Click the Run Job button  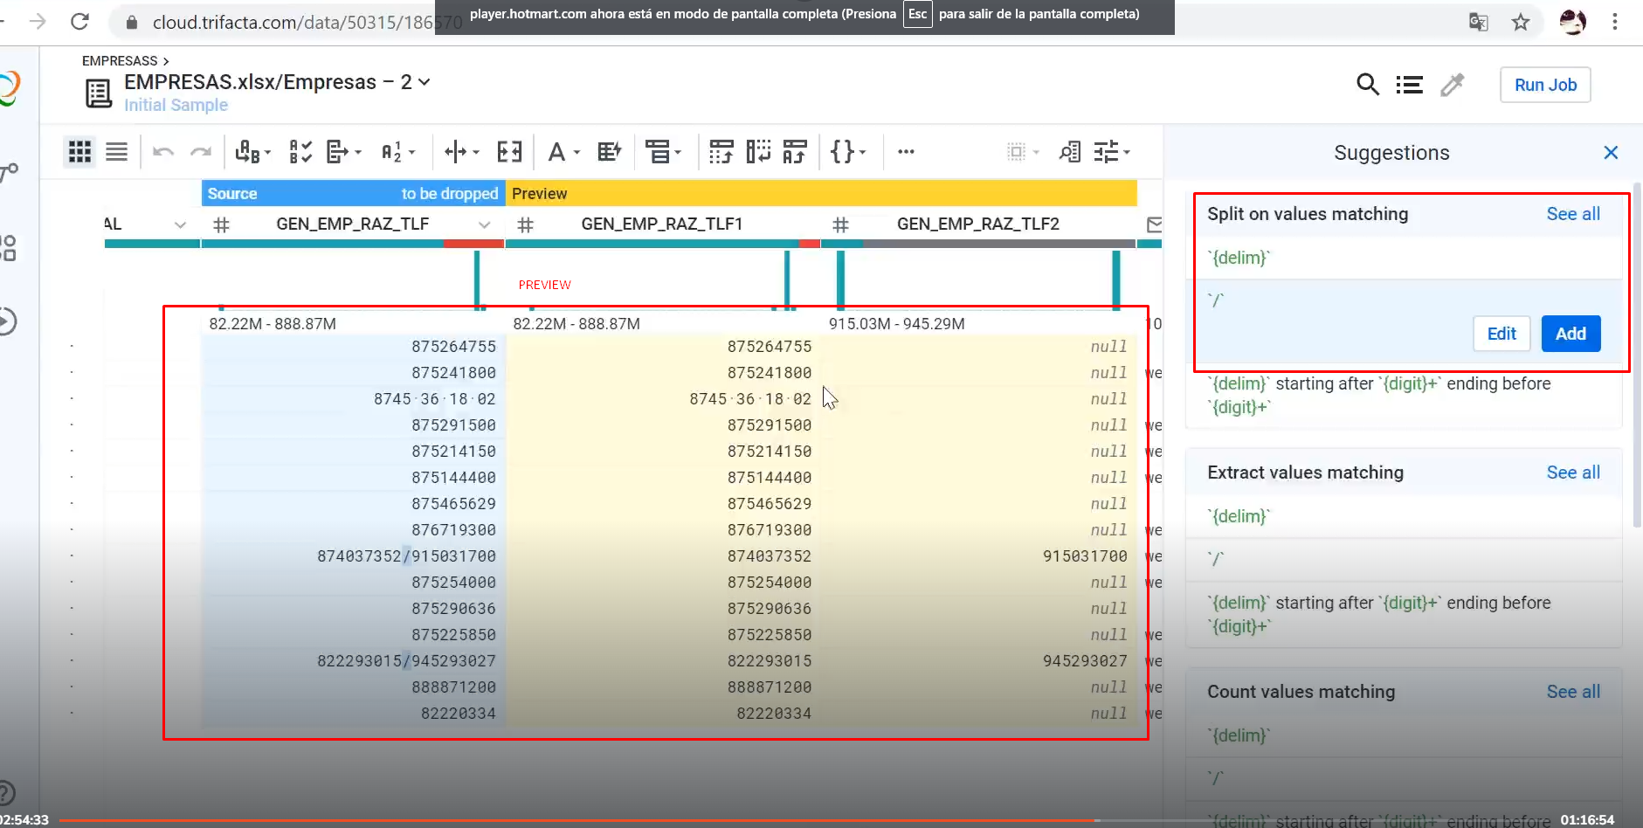coord(1543,85)
